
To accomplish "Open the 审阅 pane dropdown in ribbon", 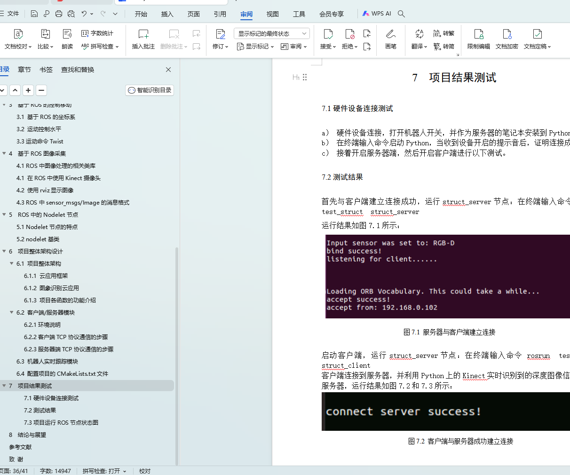I will click(x=294, y=47).
